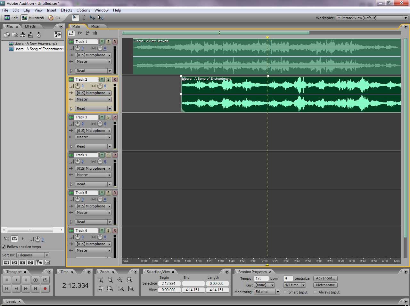
Task: Click the Close File icon in Files panel
Action: click(x=15, y=35)
